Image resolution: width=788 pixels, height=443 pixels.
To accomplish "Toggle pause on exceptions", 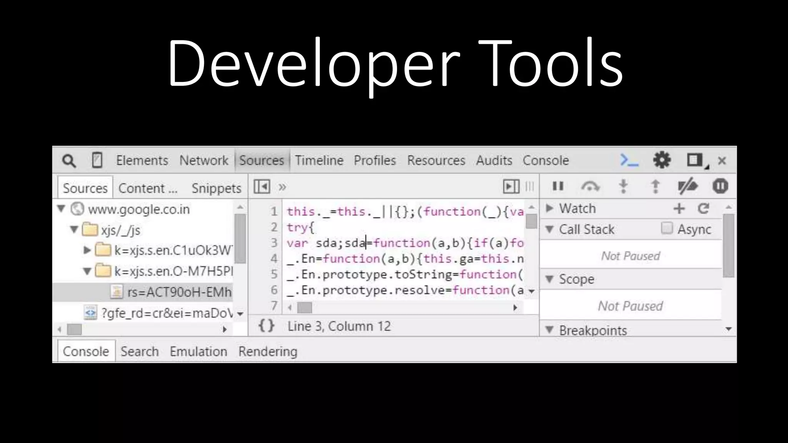I will click(x=720, y=187).
